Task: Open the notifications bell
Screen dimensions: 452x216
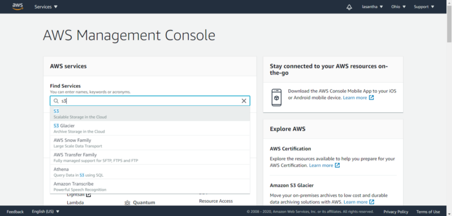Action: [x=349, y=7]
